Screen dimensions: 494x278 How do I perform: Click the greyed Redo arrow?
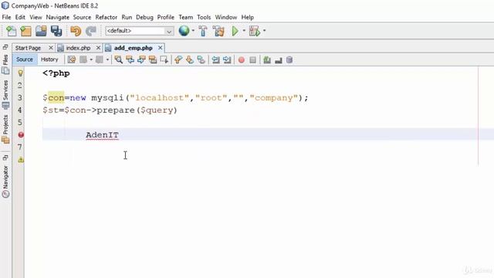coord(91,31)
